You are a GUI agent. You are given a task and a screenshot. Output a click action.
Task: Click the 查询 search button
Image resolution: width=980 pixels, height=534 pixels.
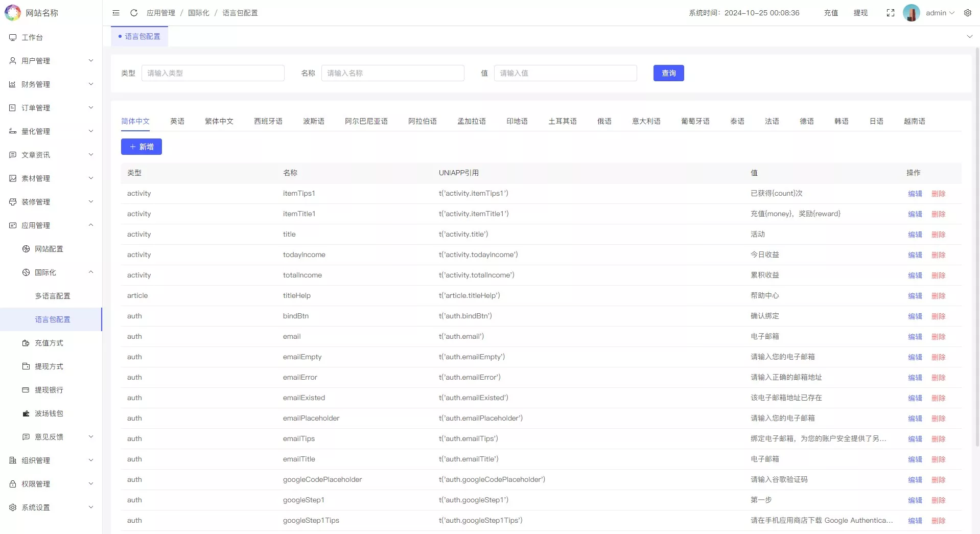(668, 73)
